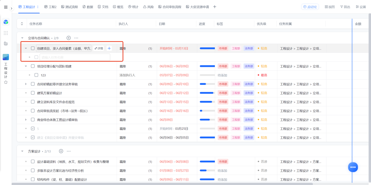The image size is (371, 185).
Task: Click 添加执行人 for task 123
Action: pyautogui.click(x=127, y=75)
